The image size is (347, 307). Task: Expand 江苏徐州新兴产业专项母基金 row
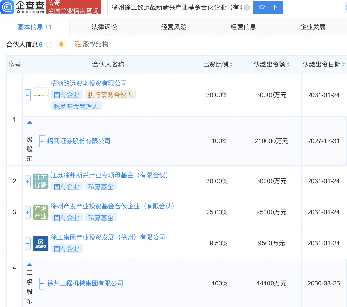28,181
